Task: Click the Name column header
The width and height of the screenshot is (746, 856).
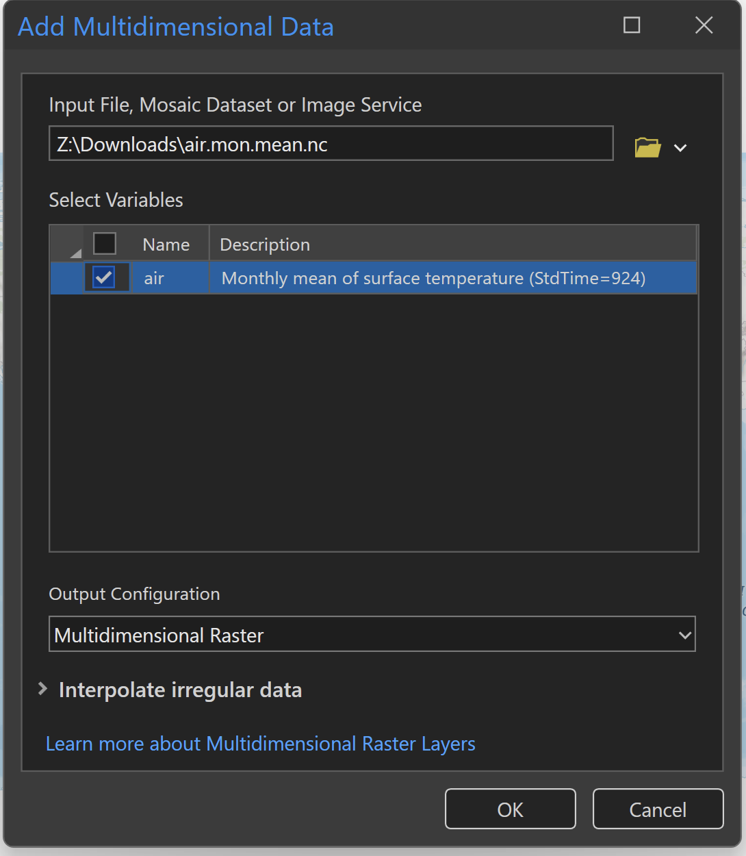Action: tap(166, 244)
